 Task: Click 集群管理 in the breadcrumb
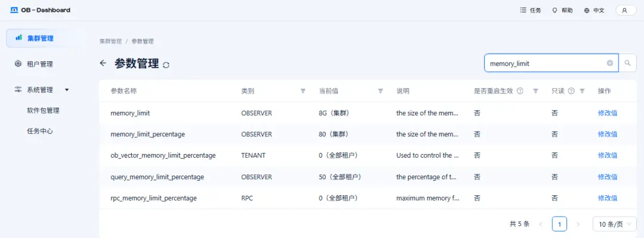click(x=110, y=42)
